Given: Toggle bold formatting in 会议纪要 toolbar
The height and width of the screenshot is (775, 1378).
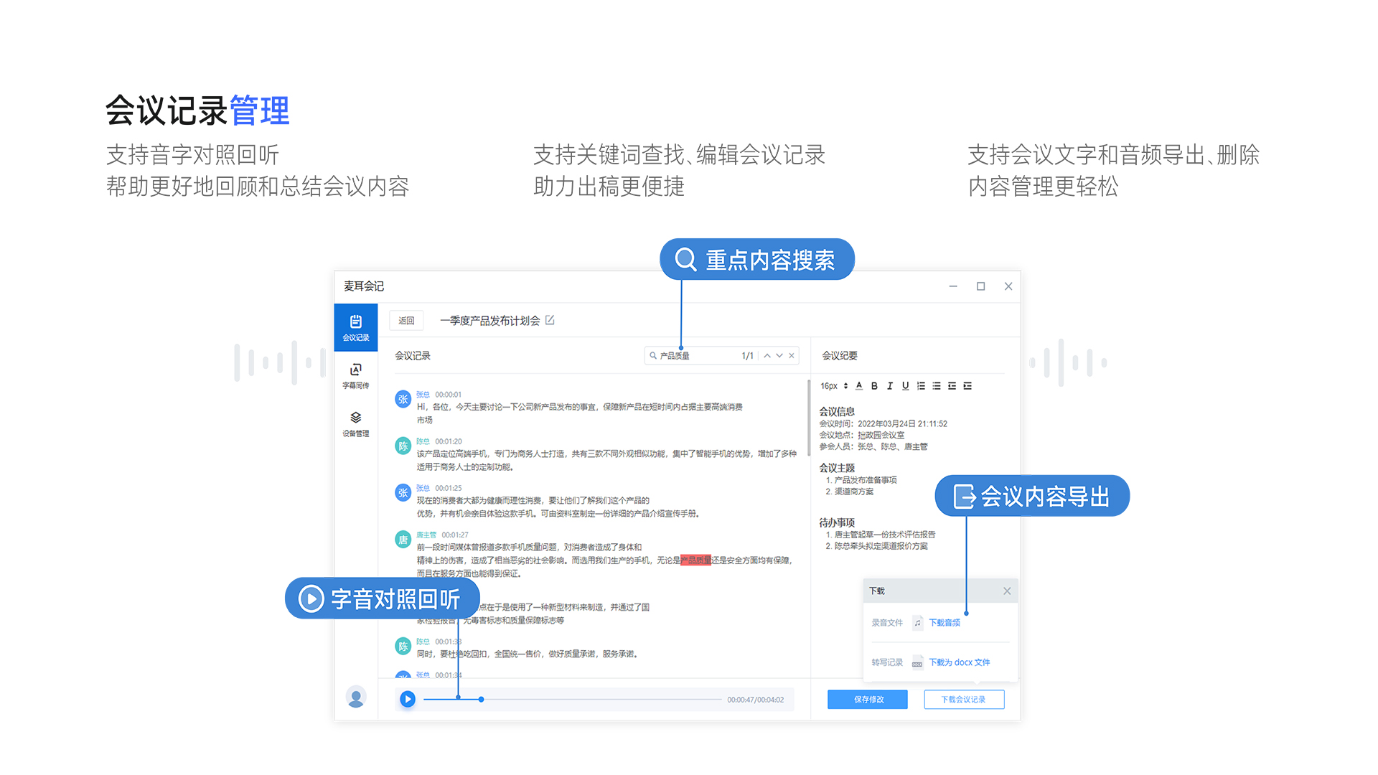Looking at the screenshot, I should coord(874,386).
